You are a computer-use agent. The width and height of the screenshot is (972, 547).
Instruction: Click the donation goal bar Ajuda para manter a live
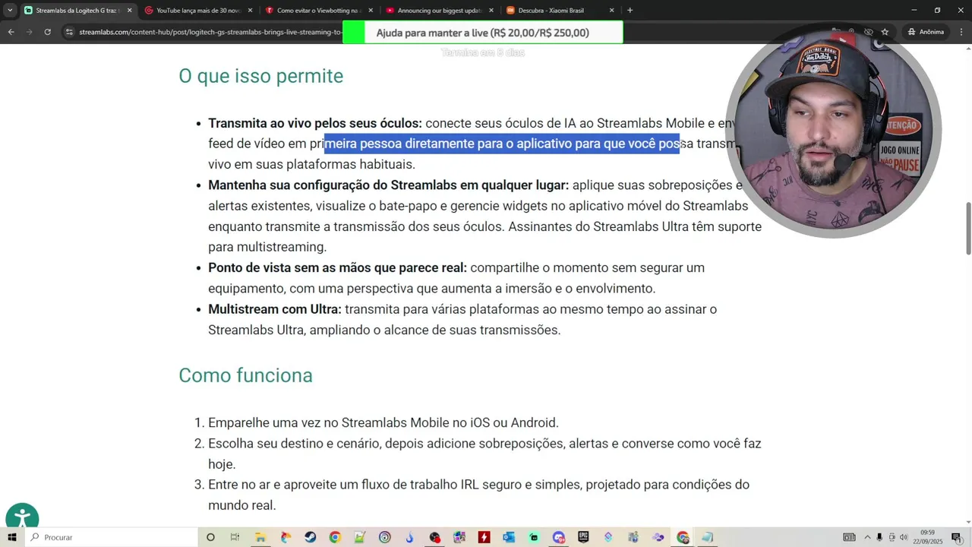click(x=482, y=33)
